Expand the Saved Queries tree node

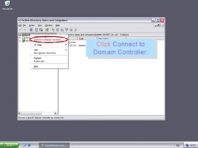[x=20, y=38]
